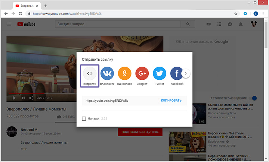Bookmark the page with the star icon
The image size is (269, 162).
(236, 14)
